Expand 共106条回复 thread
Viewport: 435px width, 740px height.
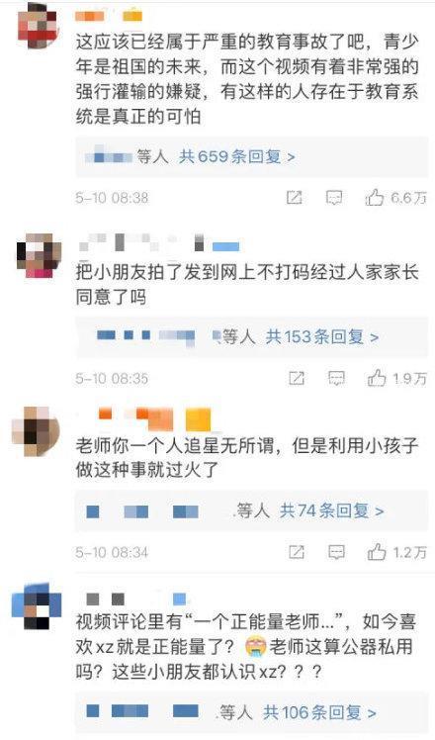coord(319,712)
